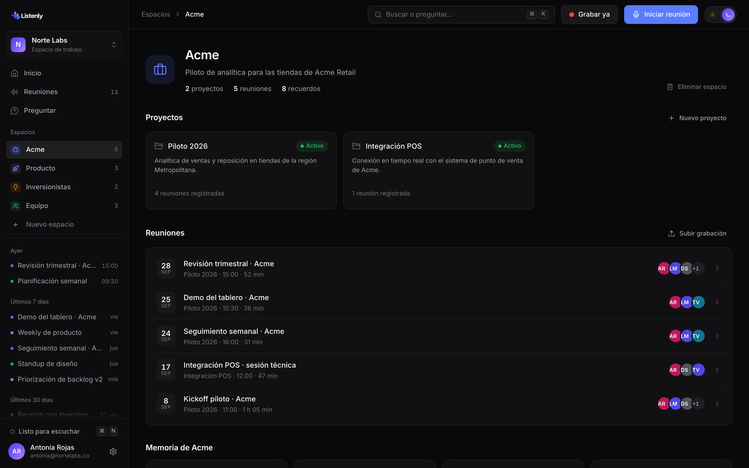This screenshot has width=749, height=468.
Task: Open Kickoff piloto row chevron arrow
Action: 717,404
